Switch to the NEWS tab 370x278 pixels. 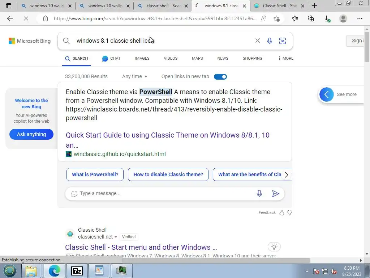(223, 58)
